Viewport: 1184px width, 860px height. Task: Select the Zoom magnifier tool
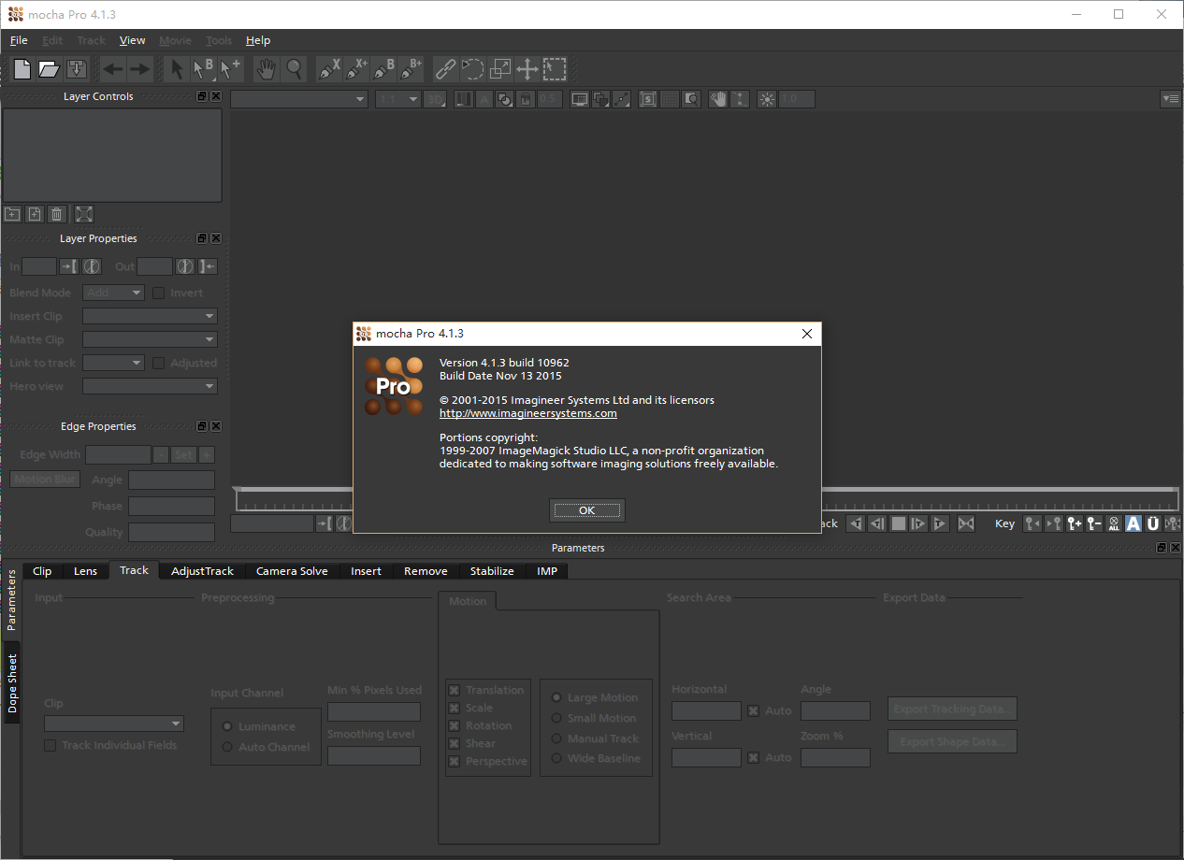point(294,69)
